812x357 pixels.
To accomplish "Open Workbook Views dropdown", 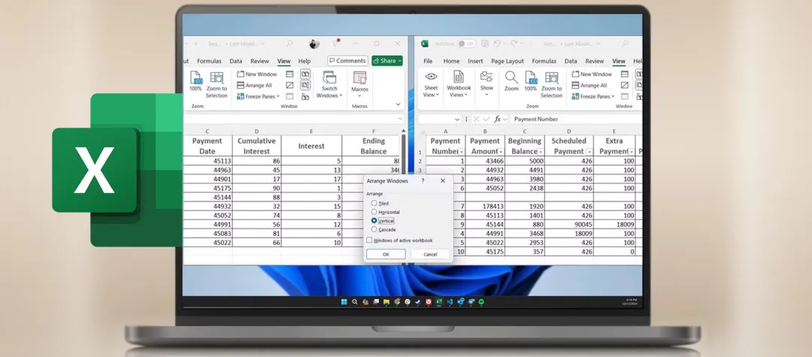I will [x=459, y=85].
